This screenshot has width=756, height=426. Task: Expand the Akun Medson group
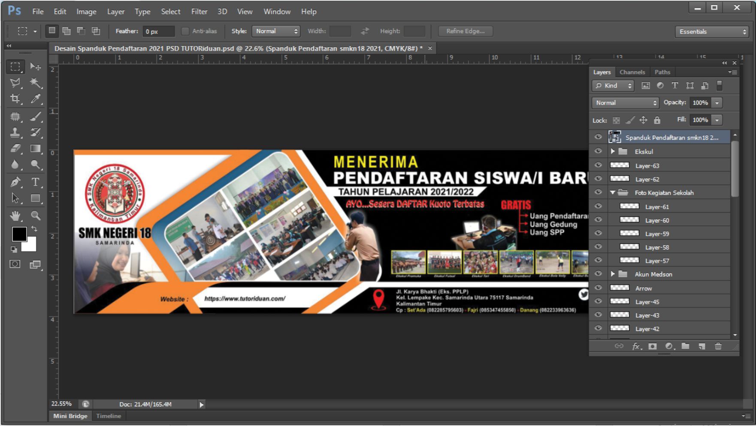pyautogui.click(x=613, y=274)
